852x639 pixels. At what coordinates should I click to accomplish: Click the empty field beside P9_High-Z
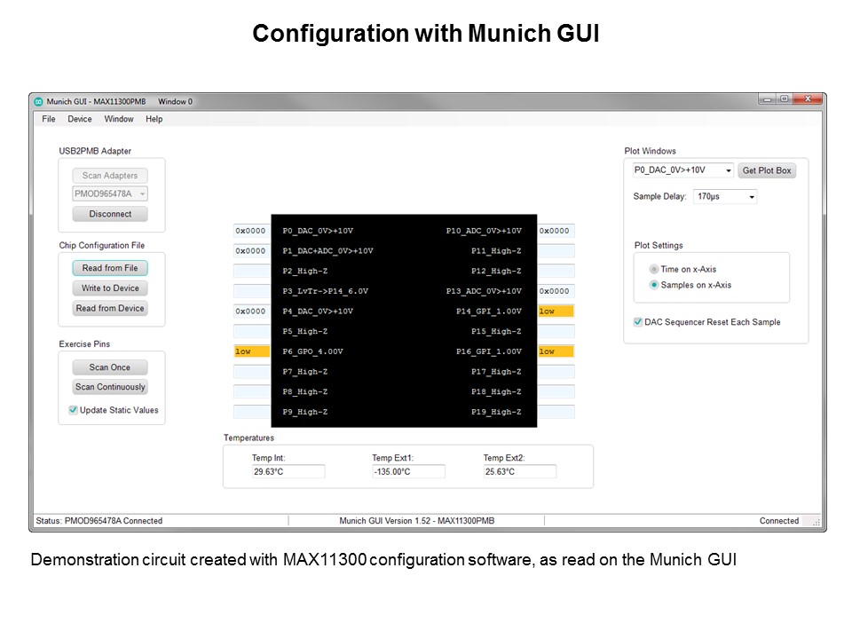coord(252,412)
